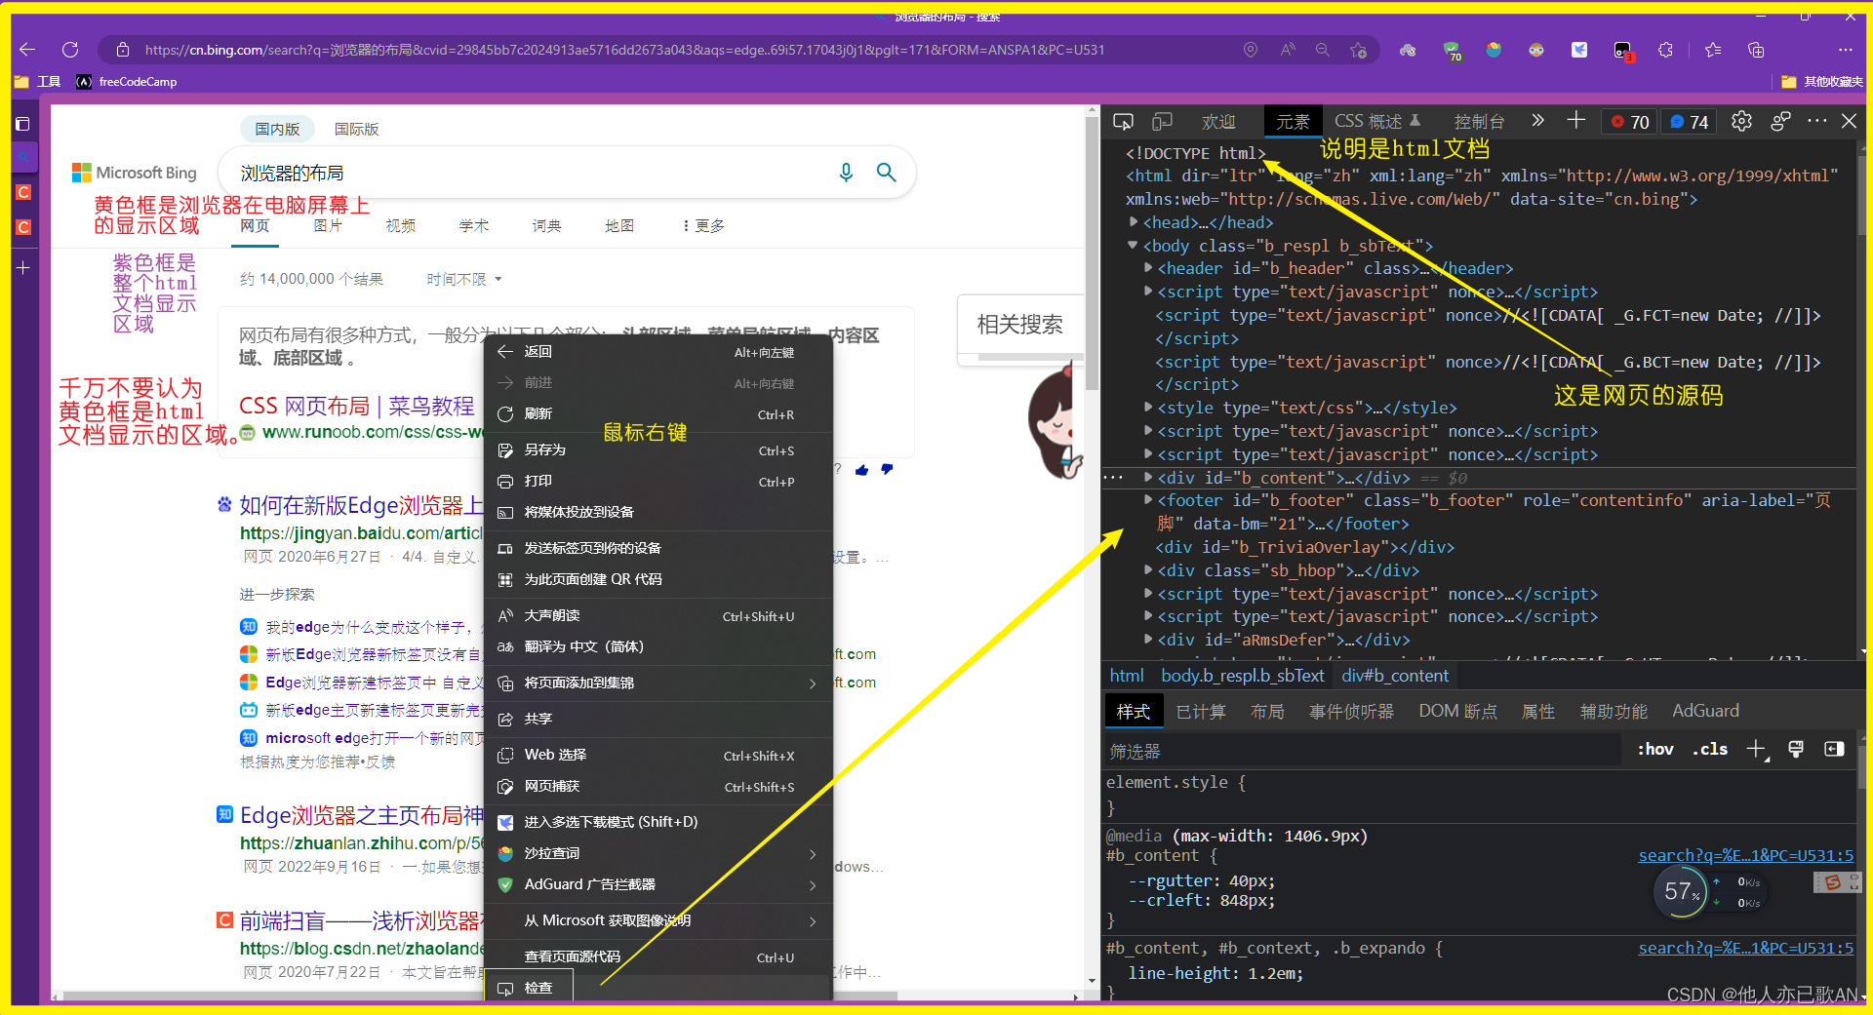The height and width of the screenshot is (1015, 1873).
Task: Switch to the 控制台 DevTools tab
Action: 1479,122
